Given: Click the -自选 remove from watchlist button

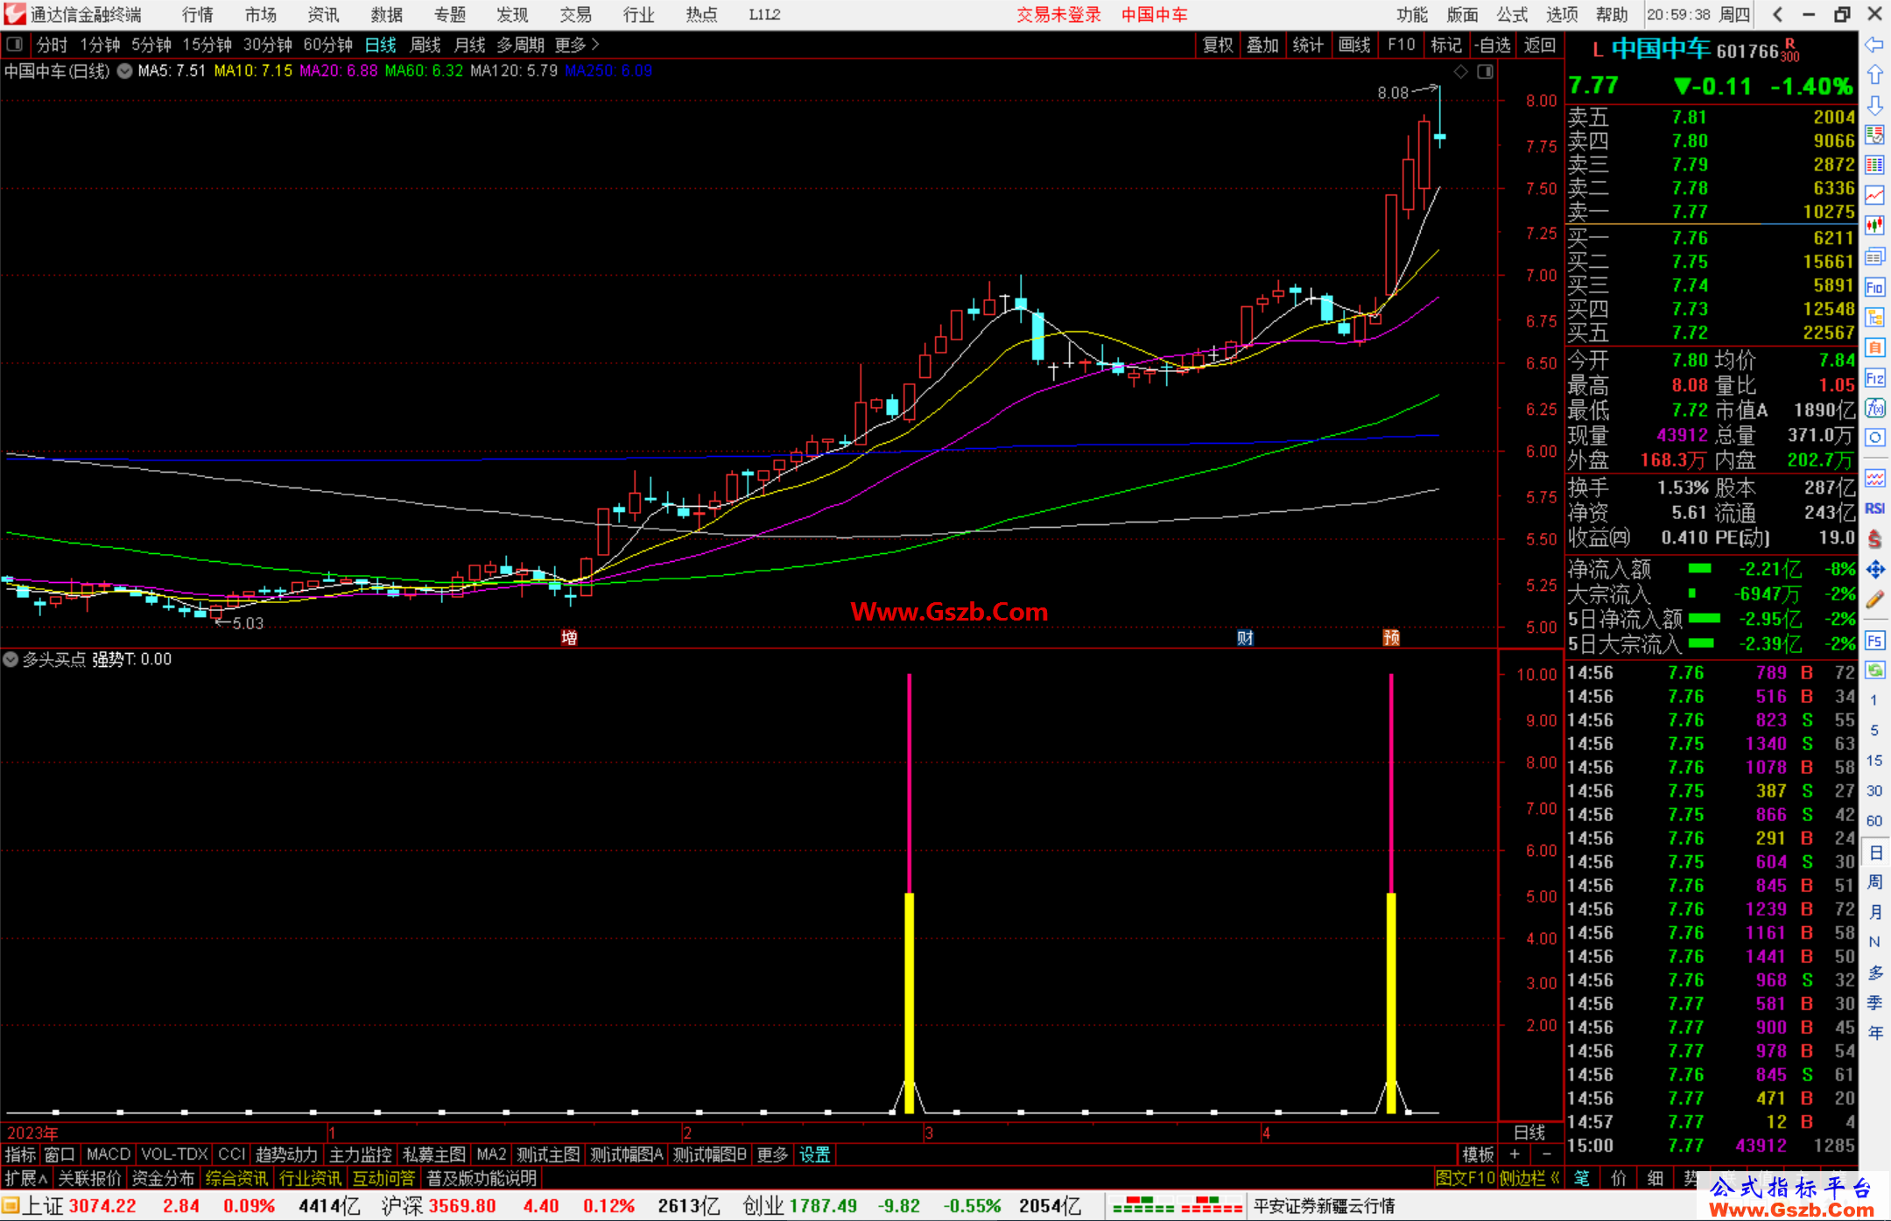Looking at the screenshot, I should pos(1492,45).
